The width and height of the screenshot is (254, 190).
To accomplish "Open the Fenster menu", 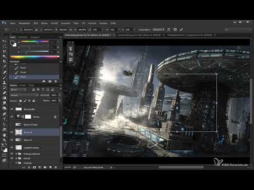I will (x=103, y=23).
